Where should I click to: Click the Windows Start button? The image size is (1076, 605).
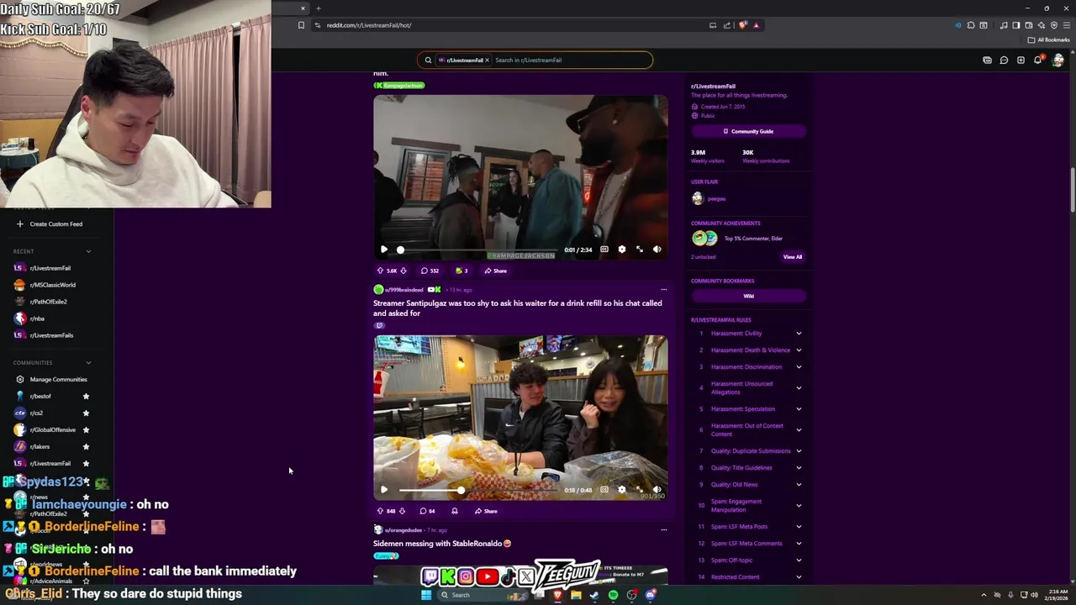426,595
